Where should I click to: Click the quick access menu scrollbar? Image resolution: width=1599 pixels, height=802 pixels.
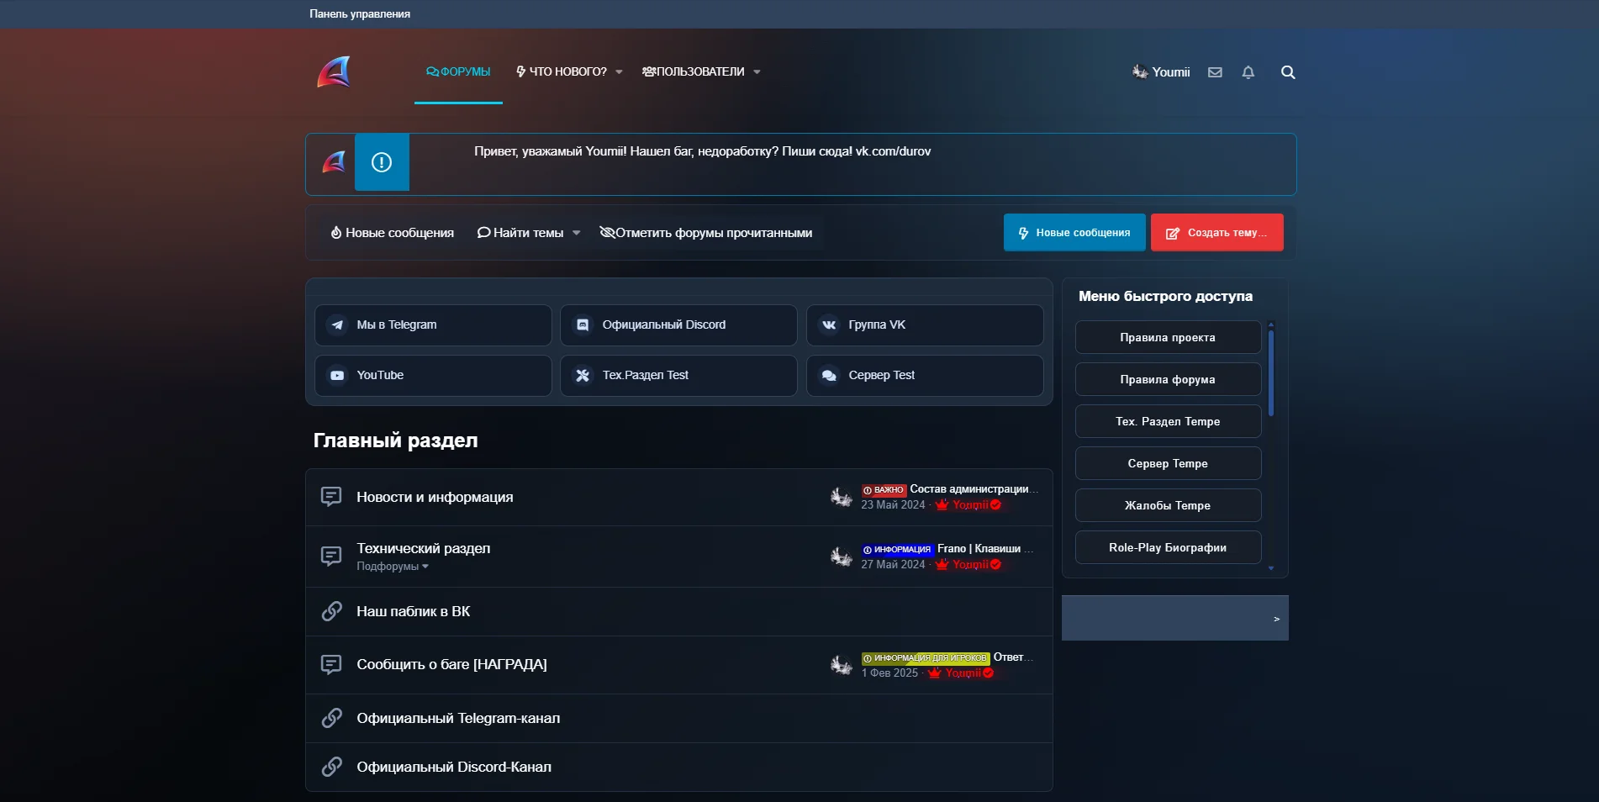pos(1270,373)
